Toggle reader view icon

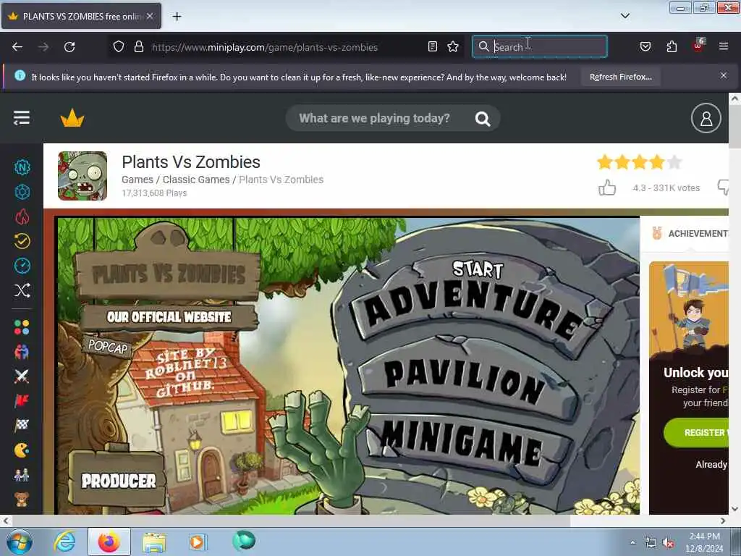click(433, 47)
